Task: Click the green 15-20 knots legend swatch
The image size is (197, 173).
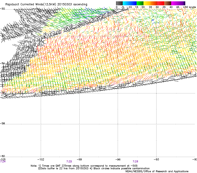Action: pyautogui.click(x=140, y=3)
